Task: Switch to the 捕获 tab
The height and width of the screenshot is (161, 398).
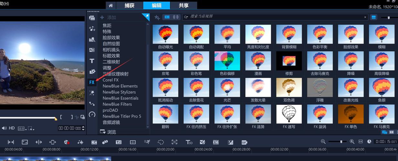Action: pyautogui.click(x=129, y=5)
